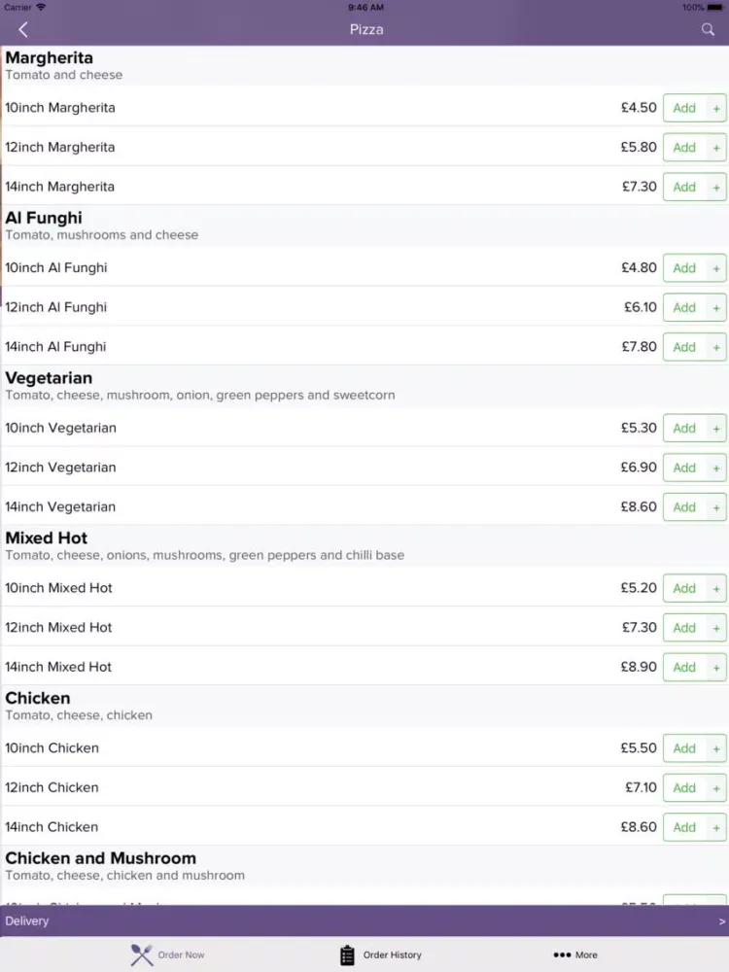Click plus icon for 10inch Chicken
The image size is (729, 972).
coord(716,747)
